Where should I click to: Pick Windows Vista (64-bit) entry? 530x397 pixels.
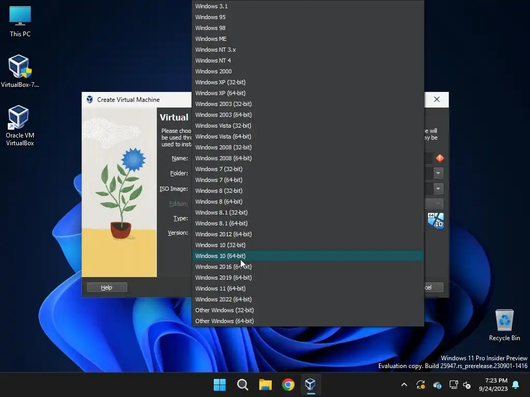coord(308,136)
